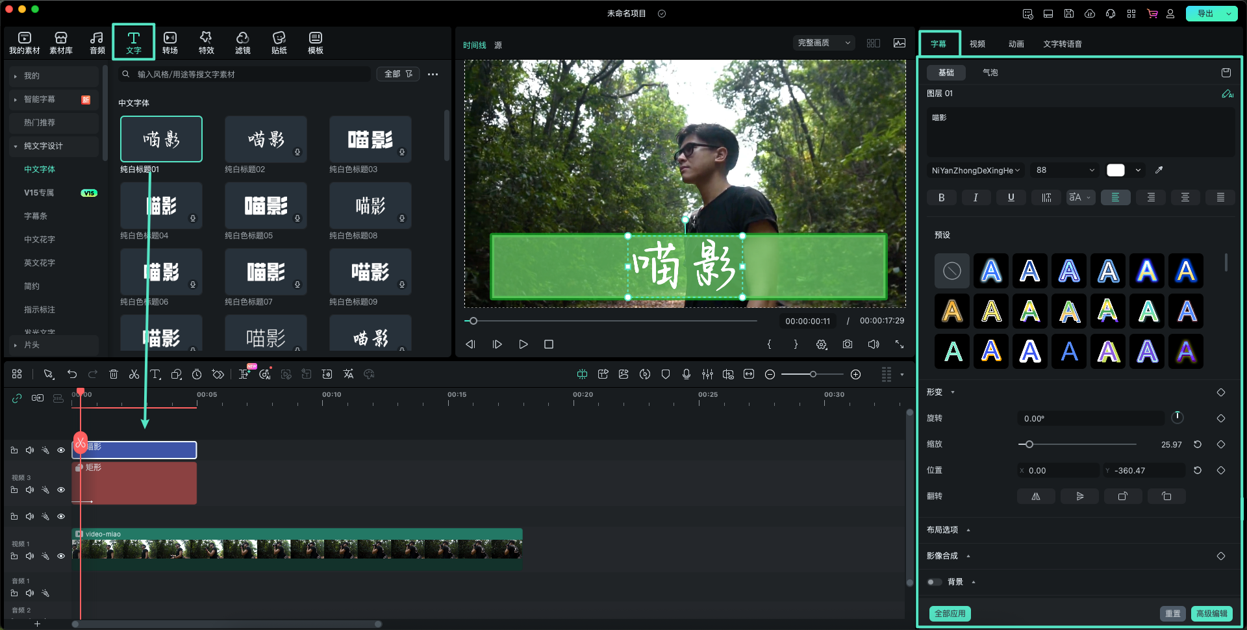
Task: Click the 全部应用 button
Action: [950, 613]
